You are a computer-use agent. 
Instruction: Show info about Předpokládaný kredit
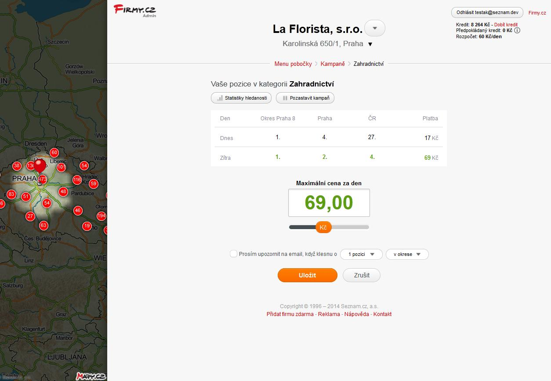tap(517, 31)
